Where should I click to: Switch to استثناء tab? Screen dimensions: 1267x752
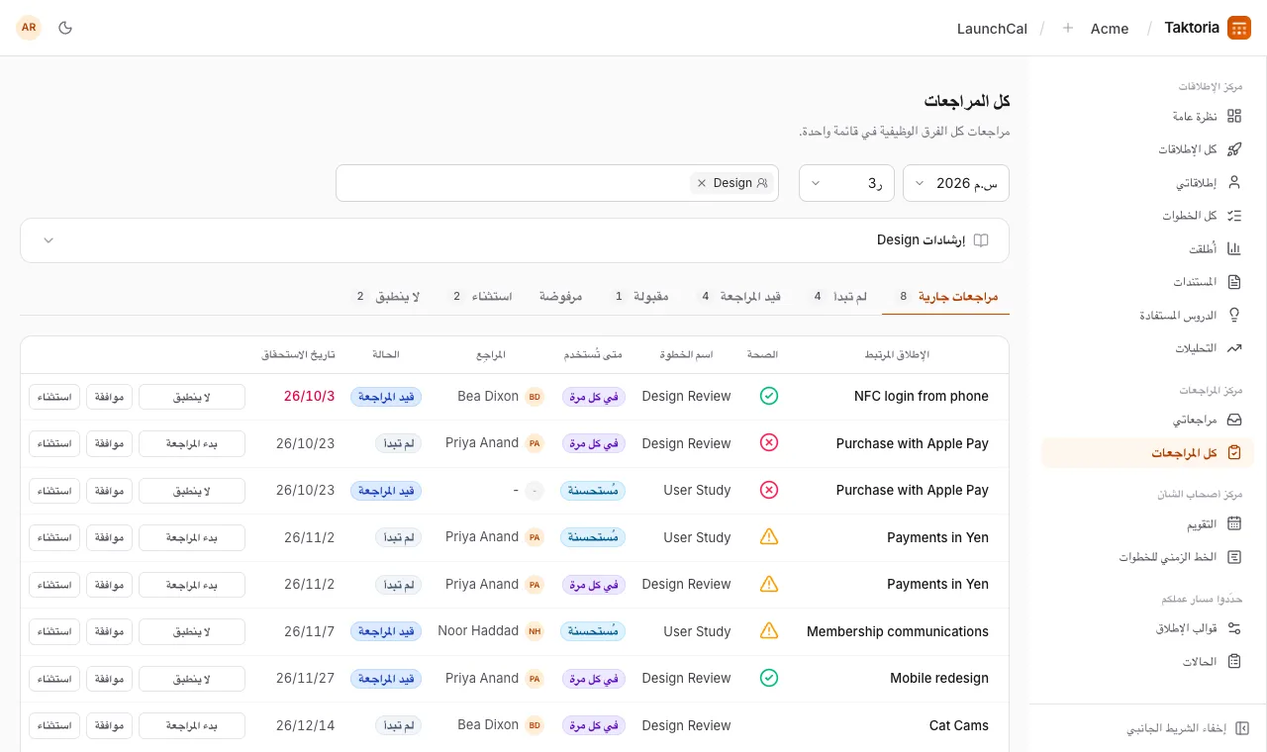point(481,297)
